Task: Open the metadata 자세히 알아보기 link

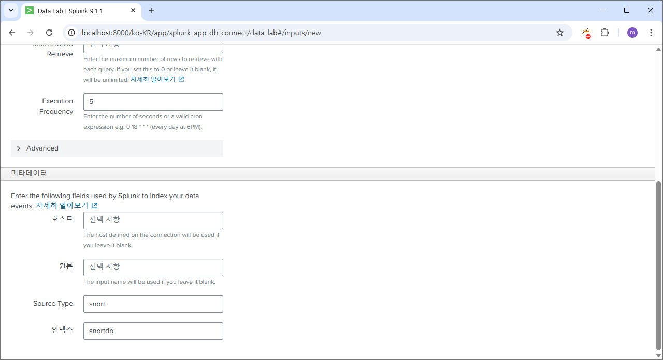Action: (67, 205)
